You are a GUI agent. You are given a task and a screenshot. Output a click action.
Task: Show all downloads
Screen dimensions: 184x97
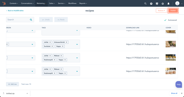pyautogui.click(x=174, y=93)
